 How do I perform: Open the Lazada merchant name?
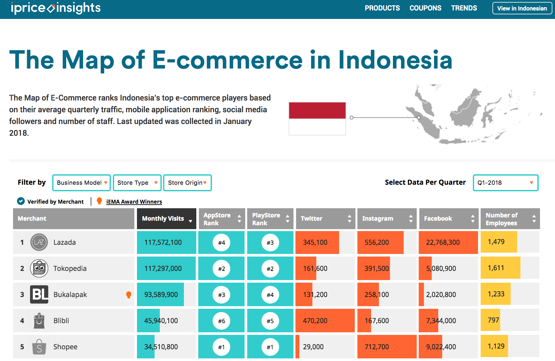pos(65,242)
